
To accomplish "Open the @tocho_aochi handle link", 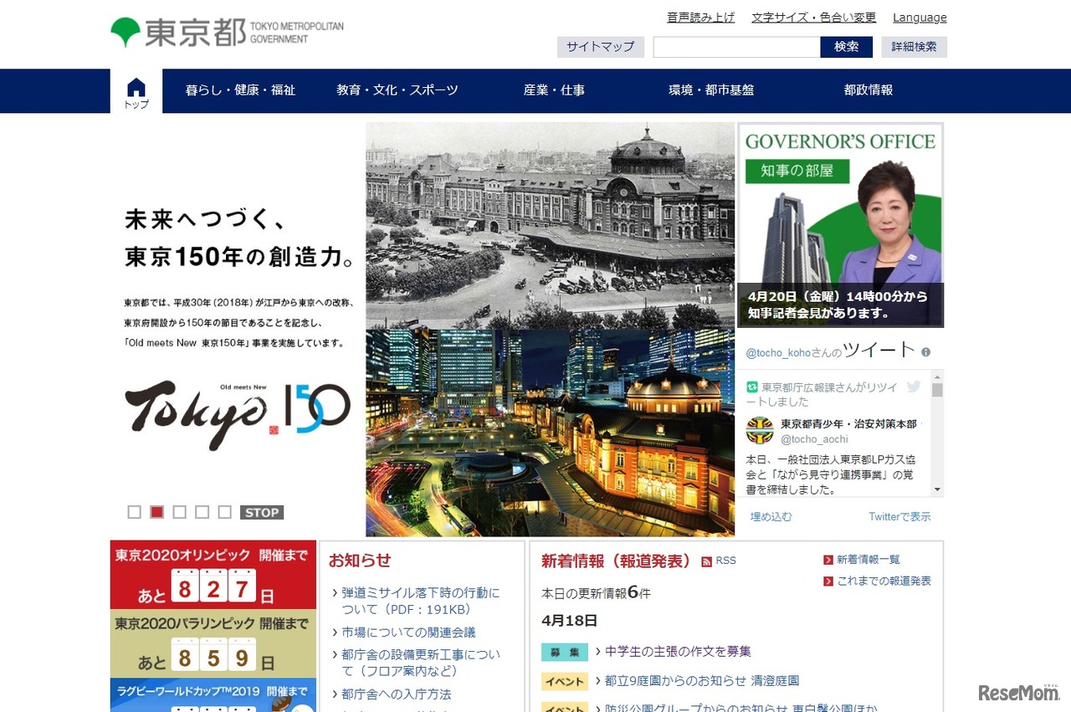I will (x=814, y=439).
